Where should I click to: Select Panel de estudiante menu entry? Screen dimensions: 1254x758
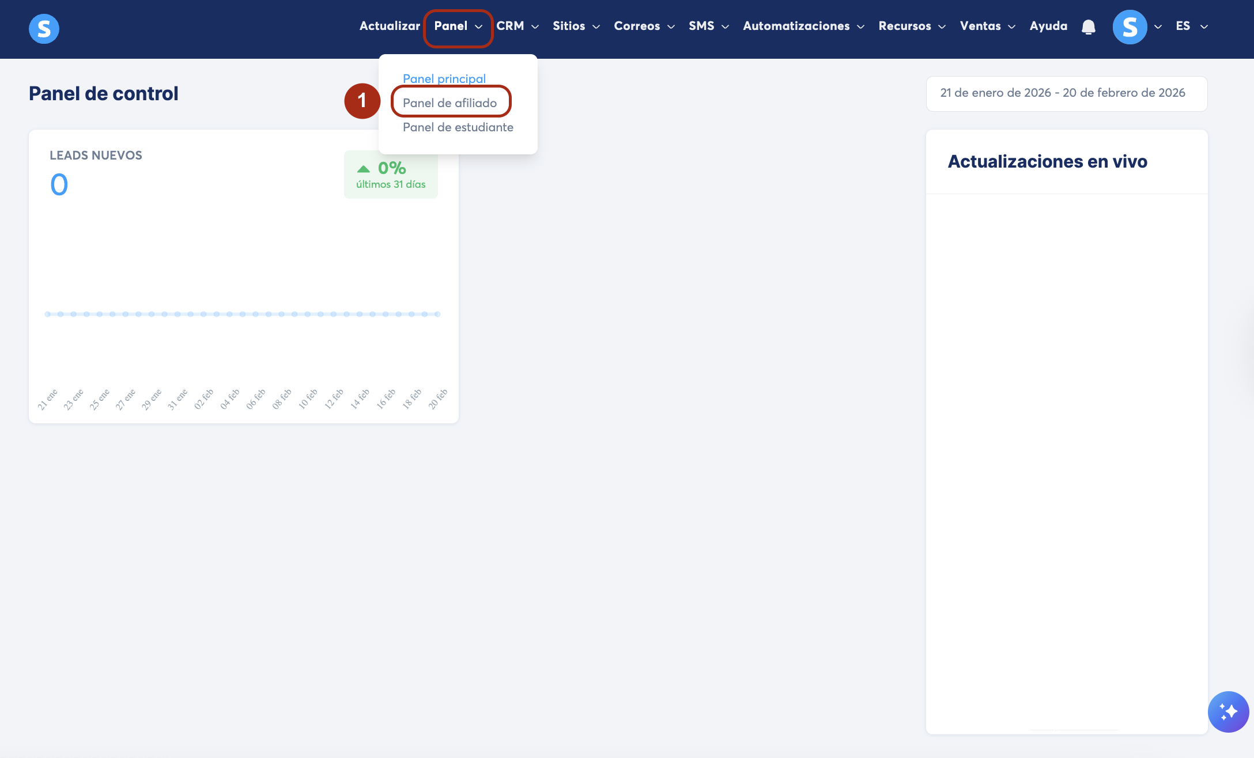458,127
